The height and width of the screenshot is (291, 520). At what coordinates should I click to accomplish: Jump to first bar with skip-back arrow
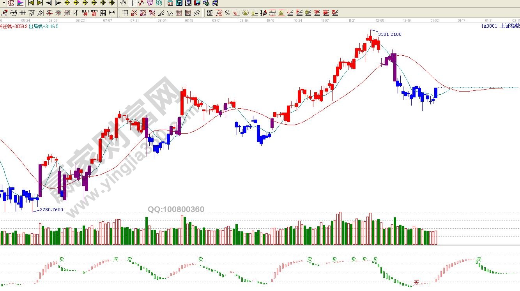pyautogui.click(x=31, y=3)
